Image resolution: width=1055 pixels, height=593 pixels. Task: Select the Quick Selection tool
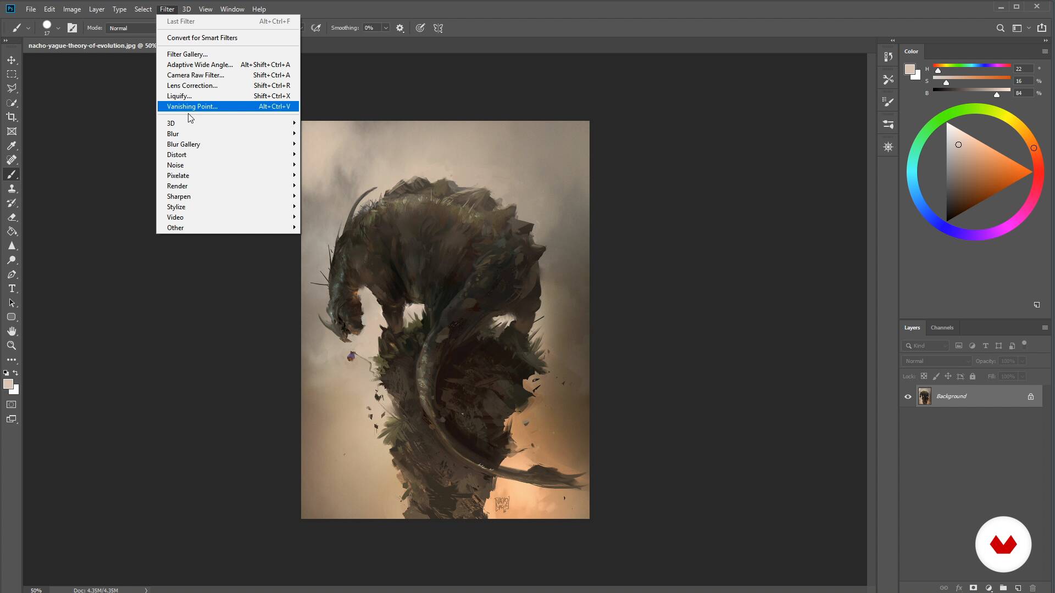pos(12,103)
